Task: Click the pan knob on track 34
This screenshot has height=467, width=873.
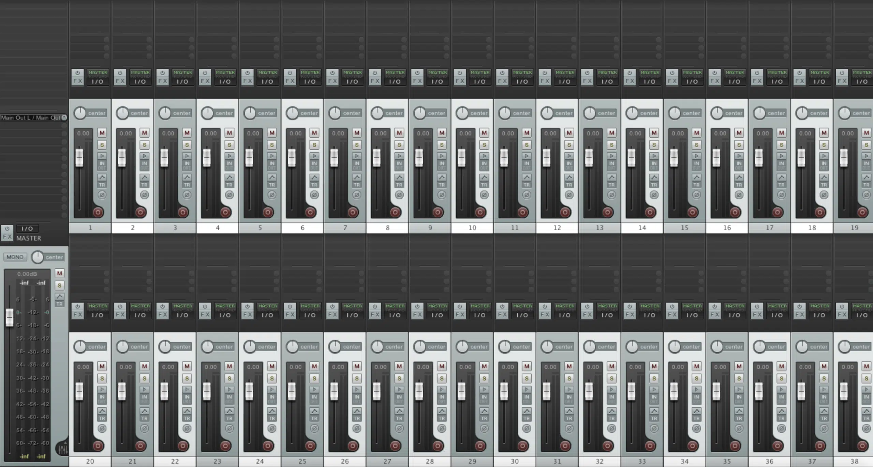Action: tap(675, 347)
